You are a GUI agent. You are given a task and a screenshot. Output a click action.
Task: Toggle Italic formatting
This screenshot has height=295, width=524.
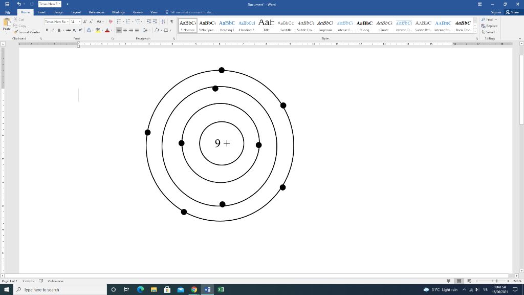tap(53, 30)
